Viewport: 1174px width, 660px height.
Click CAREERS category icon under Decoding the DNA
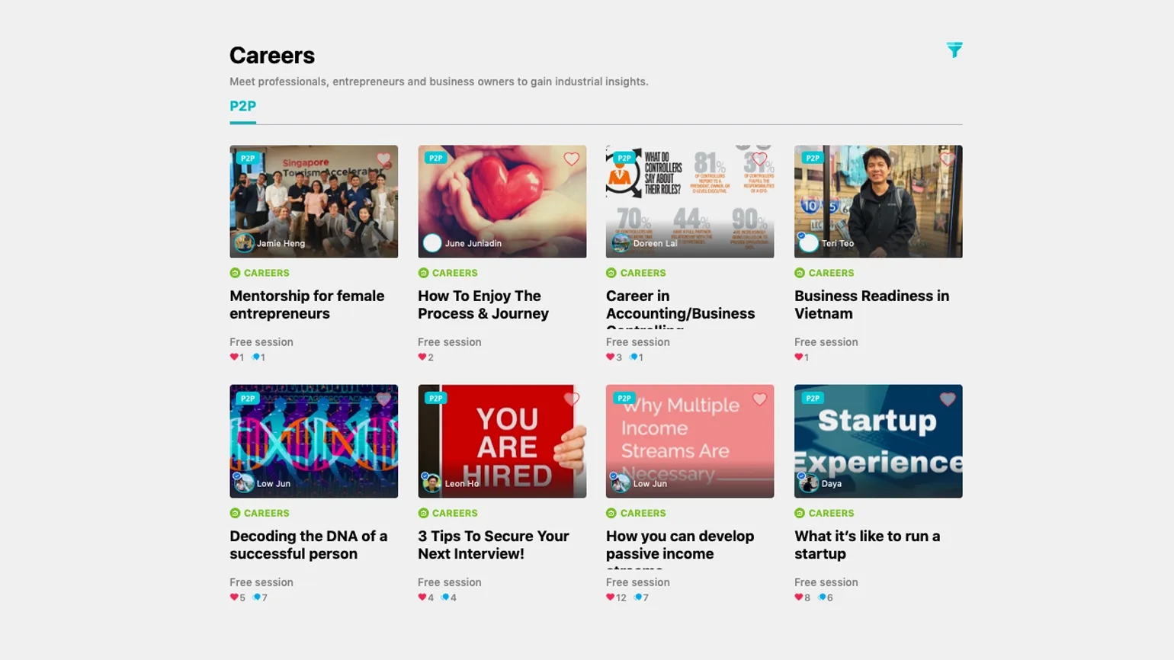[235, 513]
